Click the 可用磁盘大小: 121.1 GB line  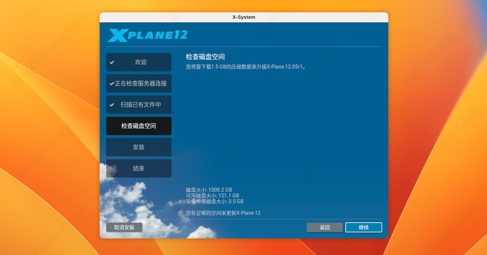point(212,196)
